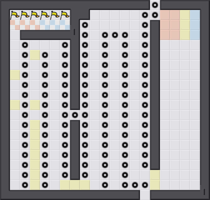Click the top tile of the blue column

[x=195, y=15]
